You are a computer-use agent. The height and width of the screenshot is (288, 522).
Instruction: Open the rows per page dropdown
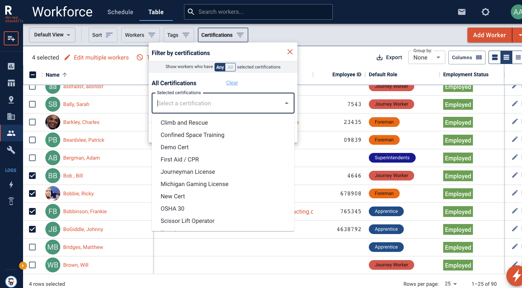click(451, 284)
